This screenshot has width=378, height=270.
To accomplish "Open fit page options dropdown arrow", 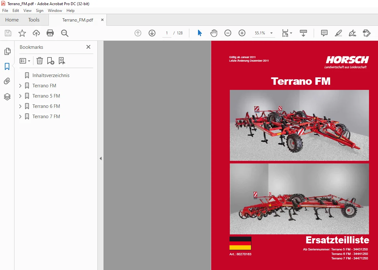I will [291, 33].
